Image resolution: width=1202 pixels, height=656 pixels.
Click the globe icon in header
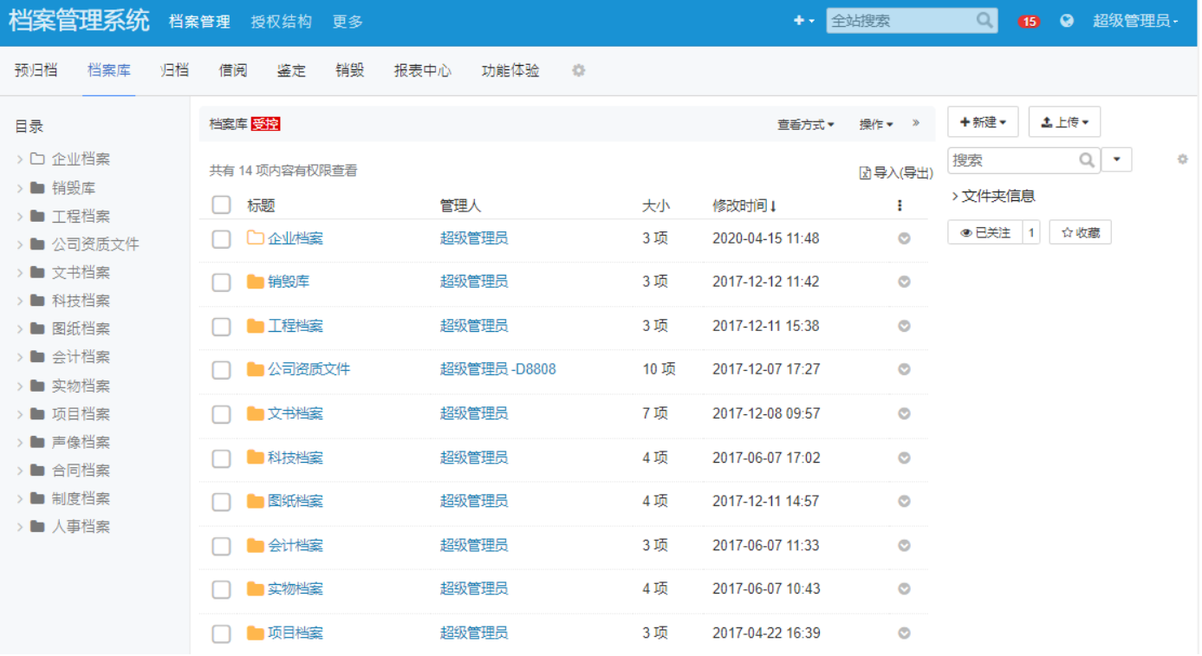pyautogui.click(x=1067, y=21)
